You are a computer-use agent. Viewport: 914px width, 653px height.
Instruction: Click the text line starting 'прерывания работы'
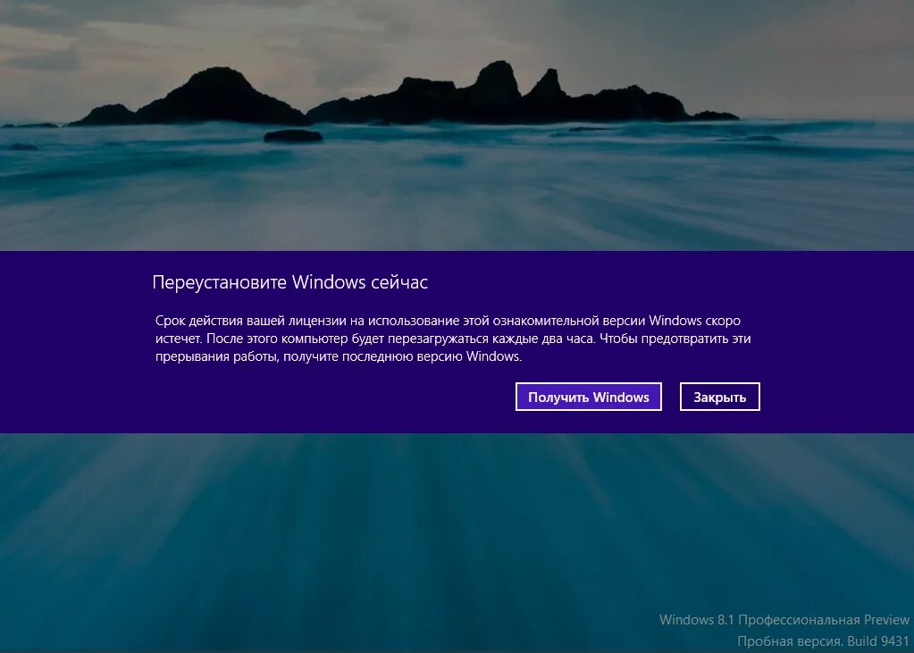click(339, 356)
